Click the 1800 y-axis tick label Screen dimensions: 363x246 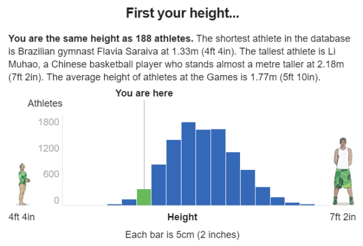49,122
